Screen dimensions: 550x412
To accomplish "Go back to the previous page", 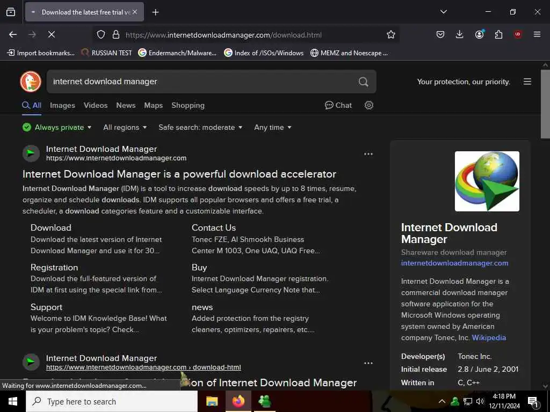I will (13, 34).
